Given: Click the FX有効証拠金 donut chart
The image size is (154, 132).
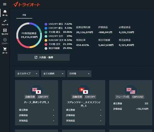Looking at the screenshot, I should pyautogui.click(x=29, y=35).
